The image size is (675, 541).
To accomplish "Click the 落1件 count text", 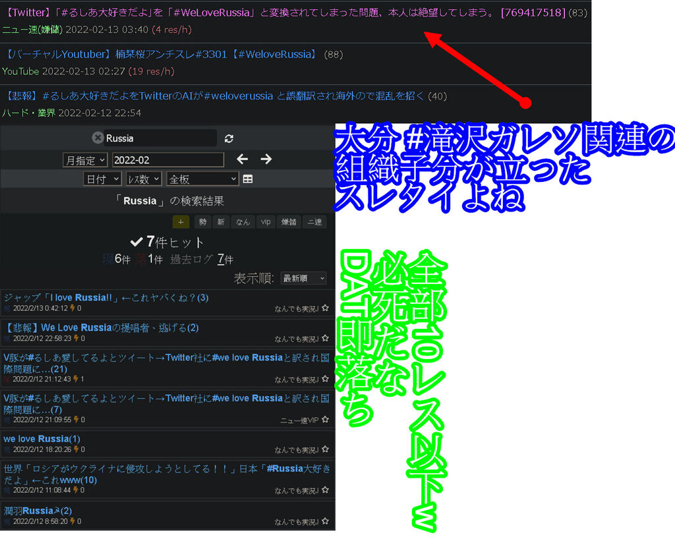I will (149, 259).
